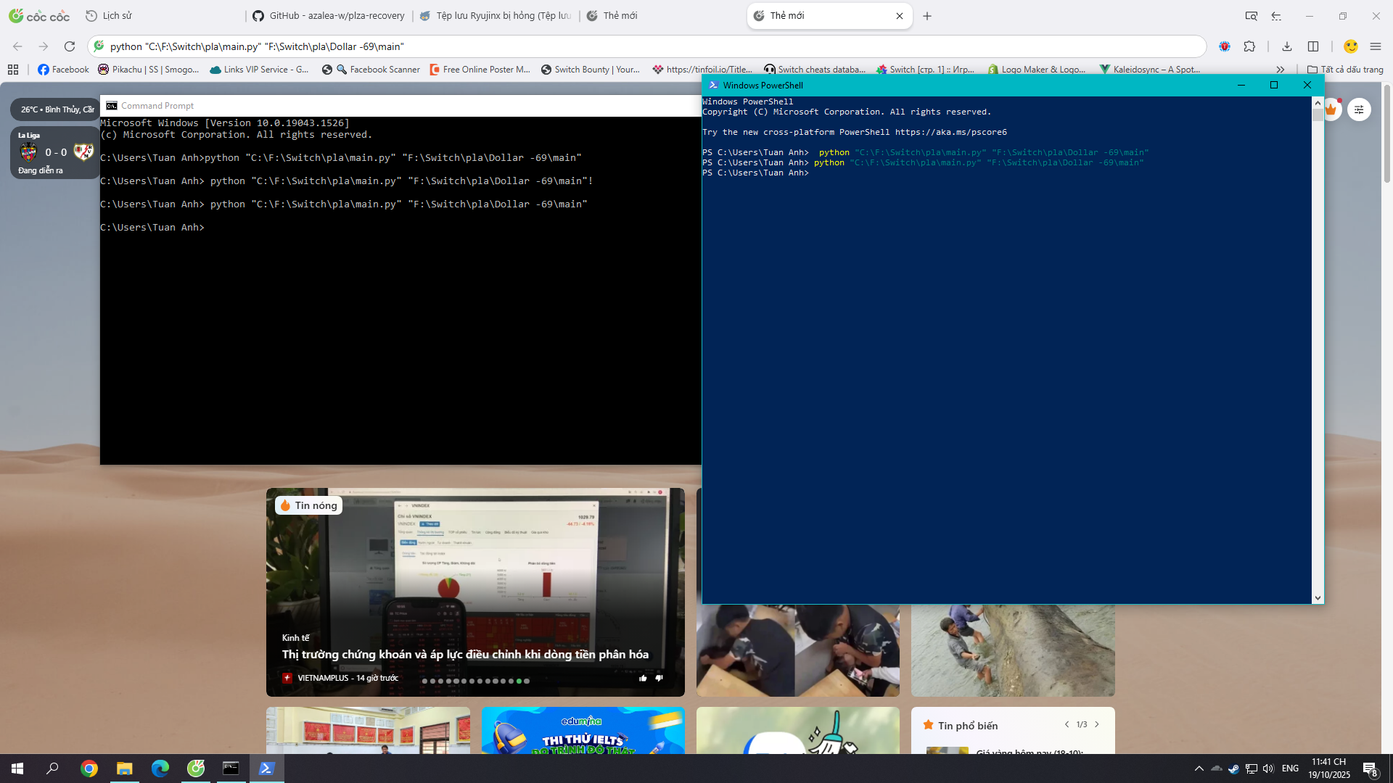Click the browser forward arrow
Viewport: 1393px width, 783px height.
(x=44, y=46)
